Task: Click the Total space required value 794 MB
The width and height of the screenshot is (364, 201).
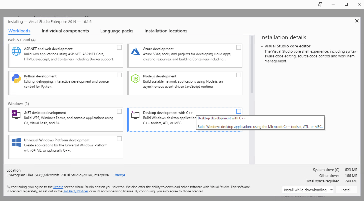Action: pos(352,181)
